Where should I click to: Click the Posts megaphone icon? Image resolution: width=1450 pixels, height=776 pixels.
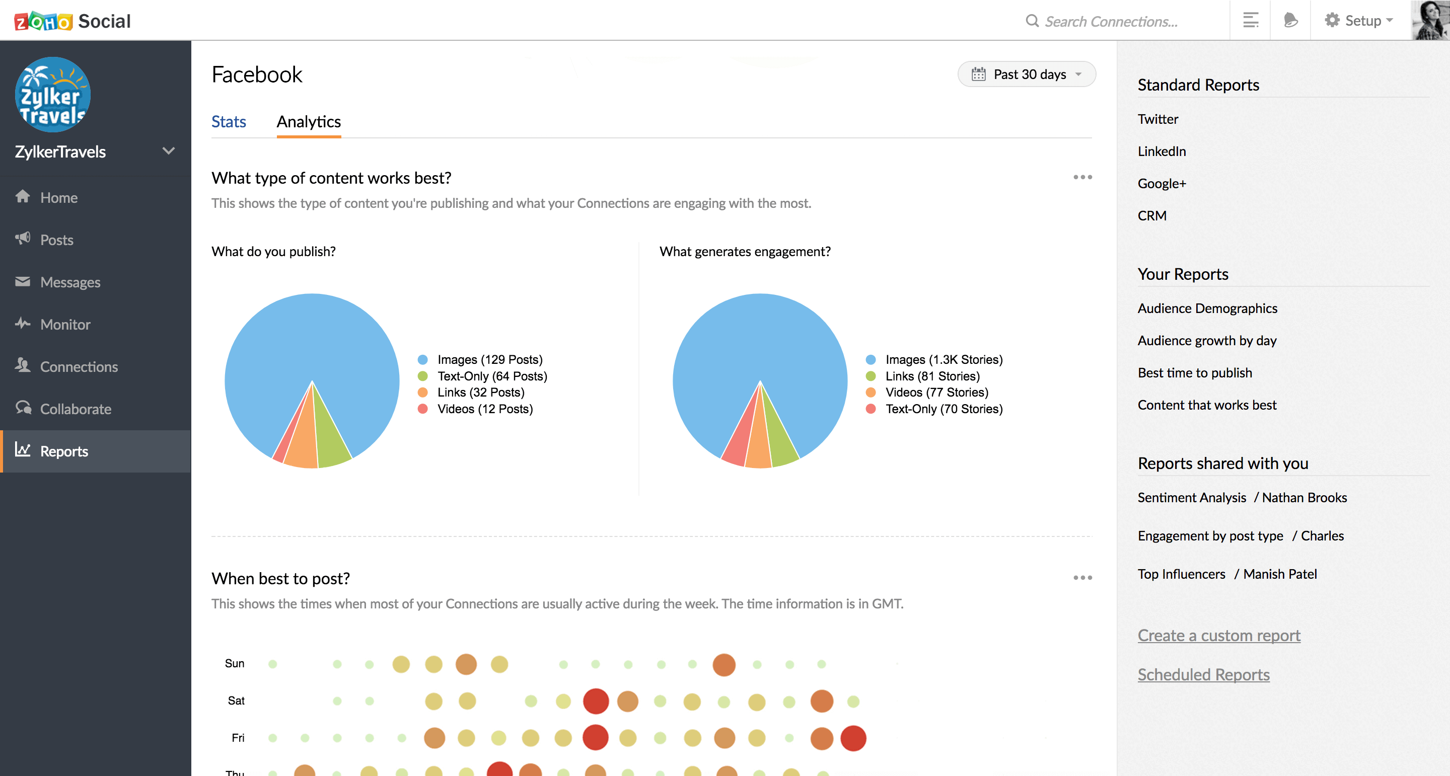pos(23,239)
